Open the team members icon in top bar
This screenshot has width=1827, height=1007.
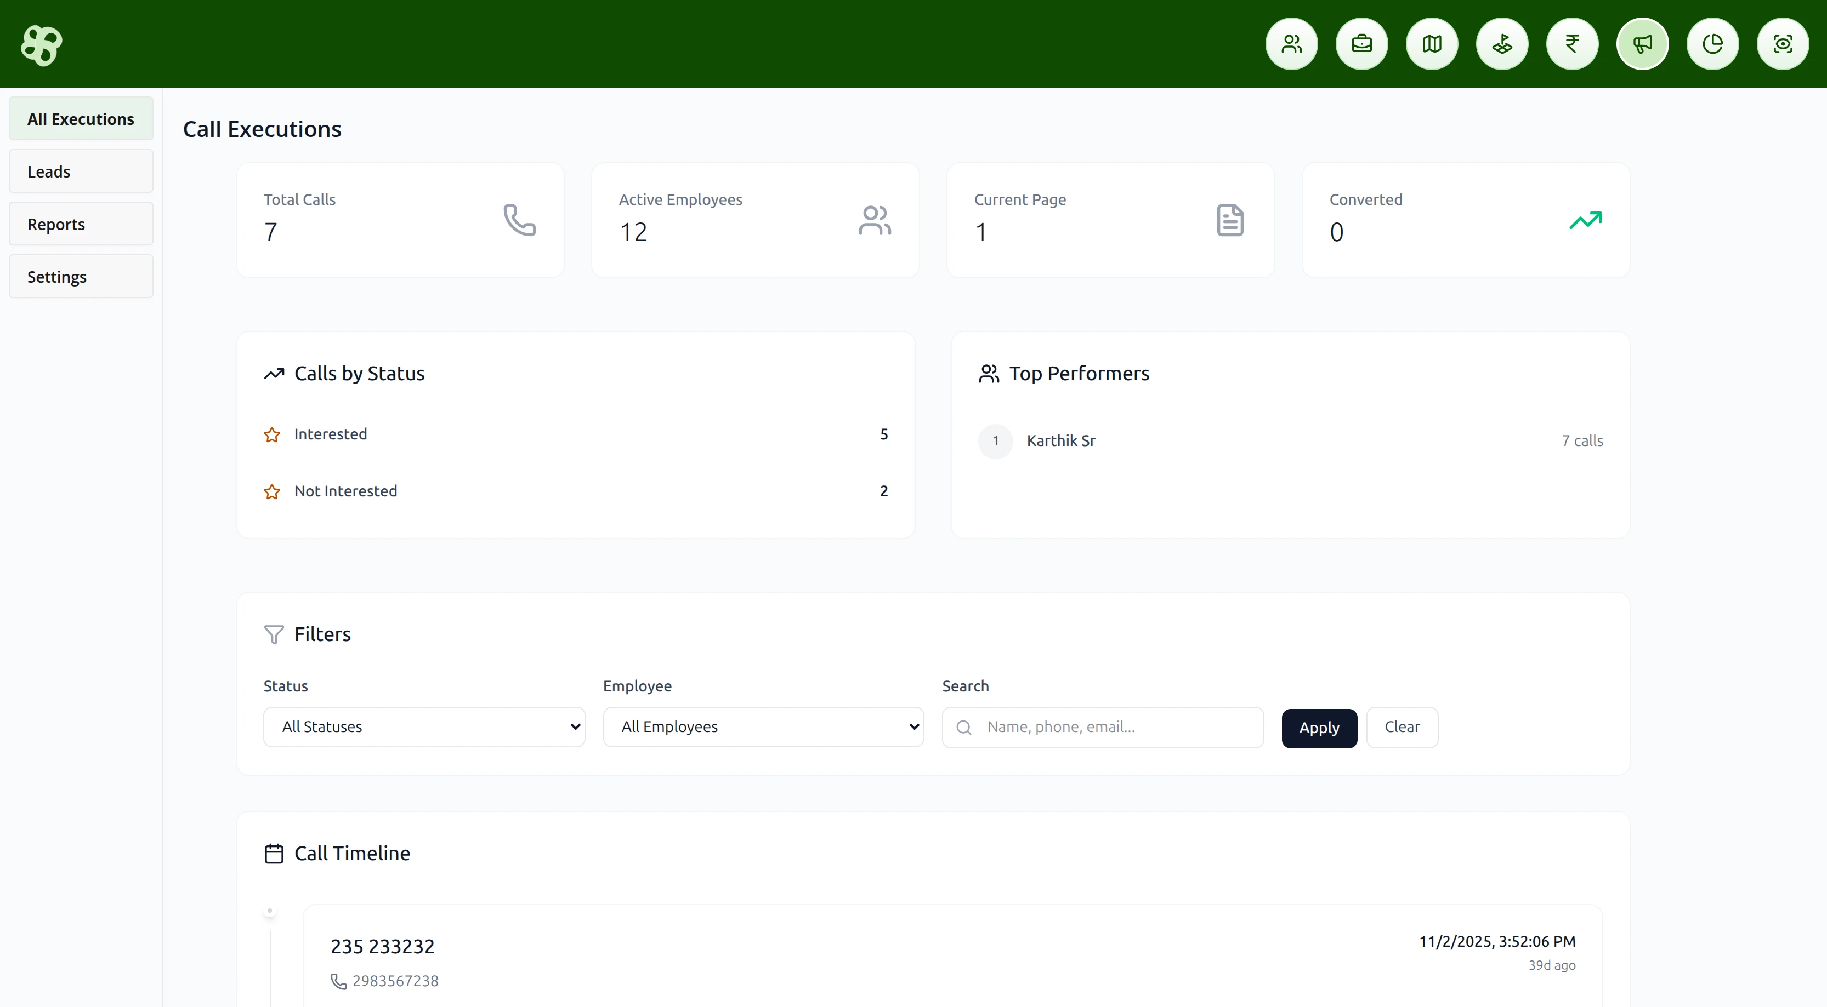1291,44
